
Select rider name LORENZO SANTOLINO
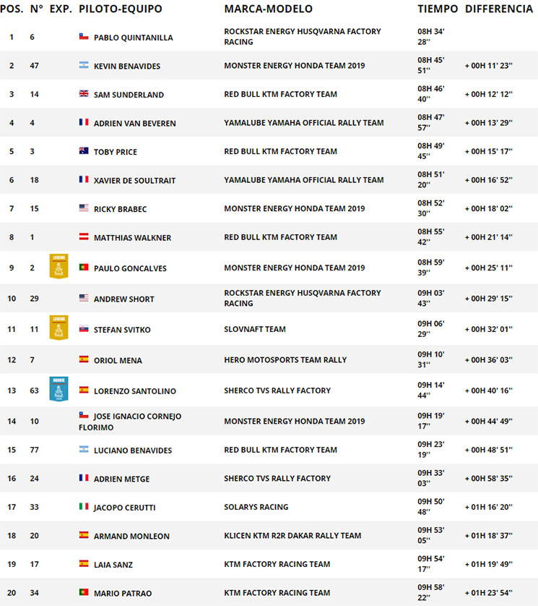[x=135, y=391]
